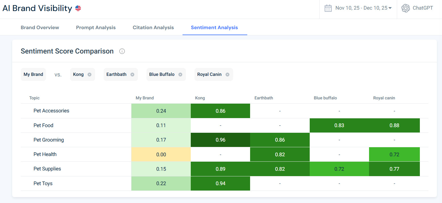Click the calendar icon in the date selector
Image resolution: width=442 pixels, height=203 pixels.
point(328,8)
